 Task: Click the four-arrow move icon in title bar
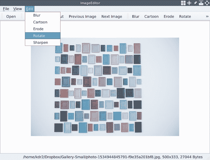(x=190, y=3)
